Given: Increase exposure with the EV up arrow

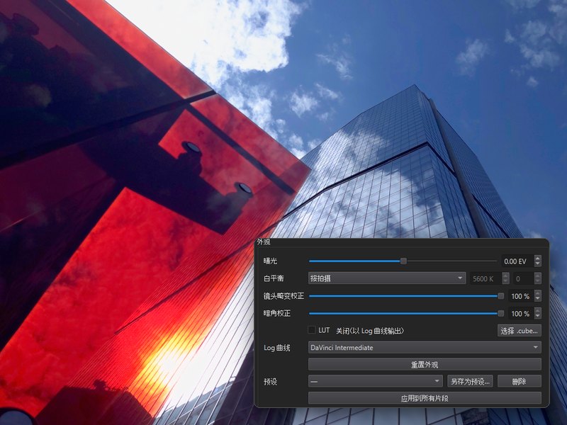Looking at the screenshot, I should 538,258.
